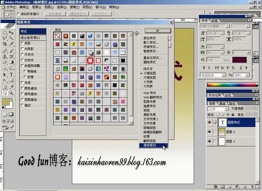The height and width of the screenshot is (191, 262).
Task: Open the 美国英语 language dropdown
Action: tap(213, 75)
